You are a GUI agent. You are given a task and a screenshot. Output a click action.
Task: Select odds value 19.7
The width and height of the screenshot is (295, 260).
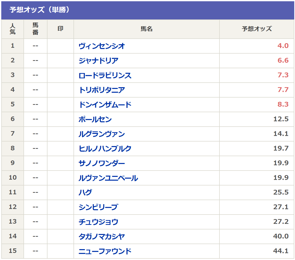(281, 148)
